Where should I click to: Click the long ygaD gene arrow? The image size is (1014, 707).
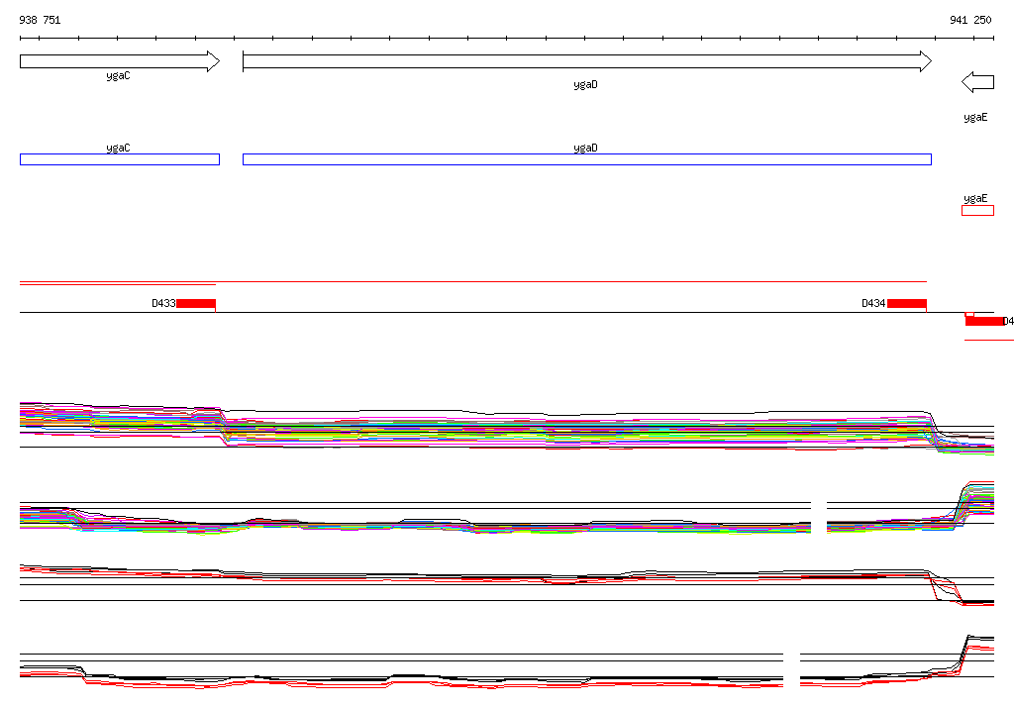(587, 61)
